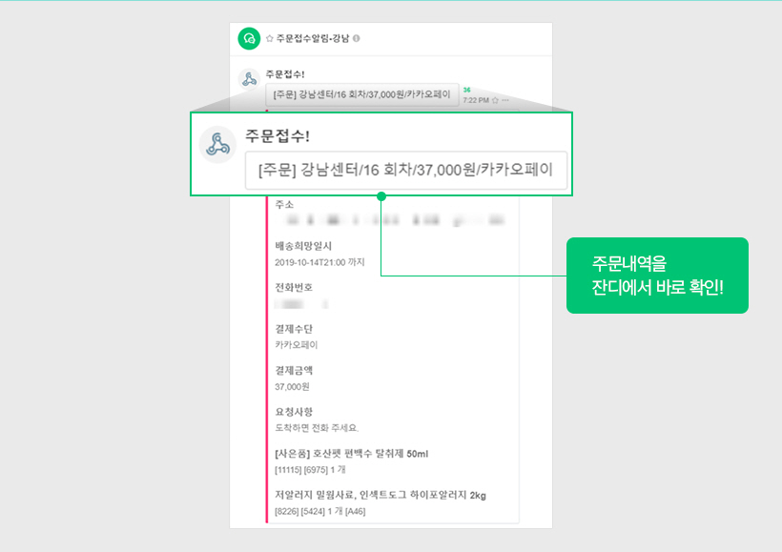Viewport: 782px width, 552px height.
Task: Open info icon next to 주문접수알림-강남
Action: (x=357, y=39)
